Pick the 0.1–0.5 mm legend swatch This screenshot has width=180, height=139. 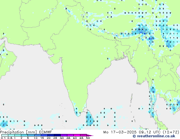(5, 135)
